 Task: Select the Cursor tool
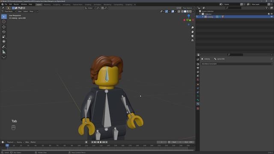coord(4,22)
